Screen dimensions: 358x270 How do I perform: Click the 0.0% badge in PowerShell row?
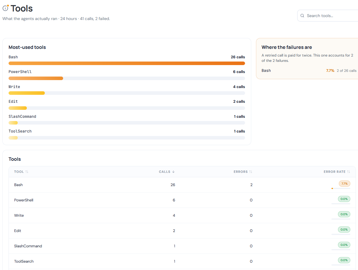(x=344, y=199)
